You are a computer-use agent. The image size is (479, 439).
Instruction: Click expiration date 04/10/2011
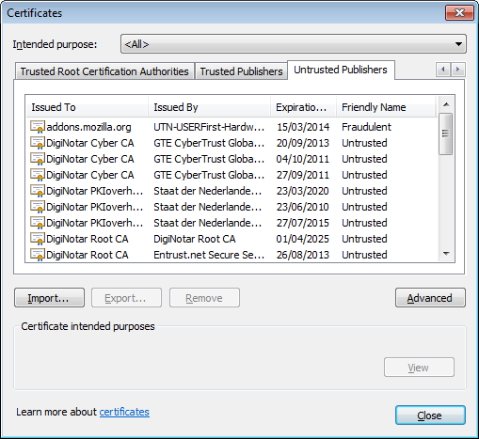tap(303, 159)
